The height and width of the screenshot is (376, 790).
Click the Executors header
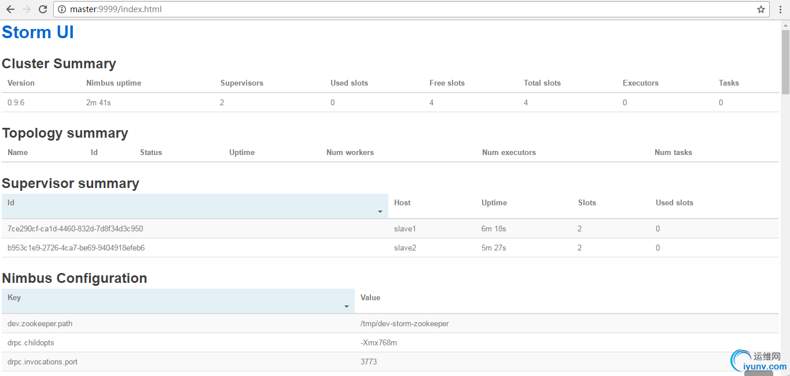641,83
